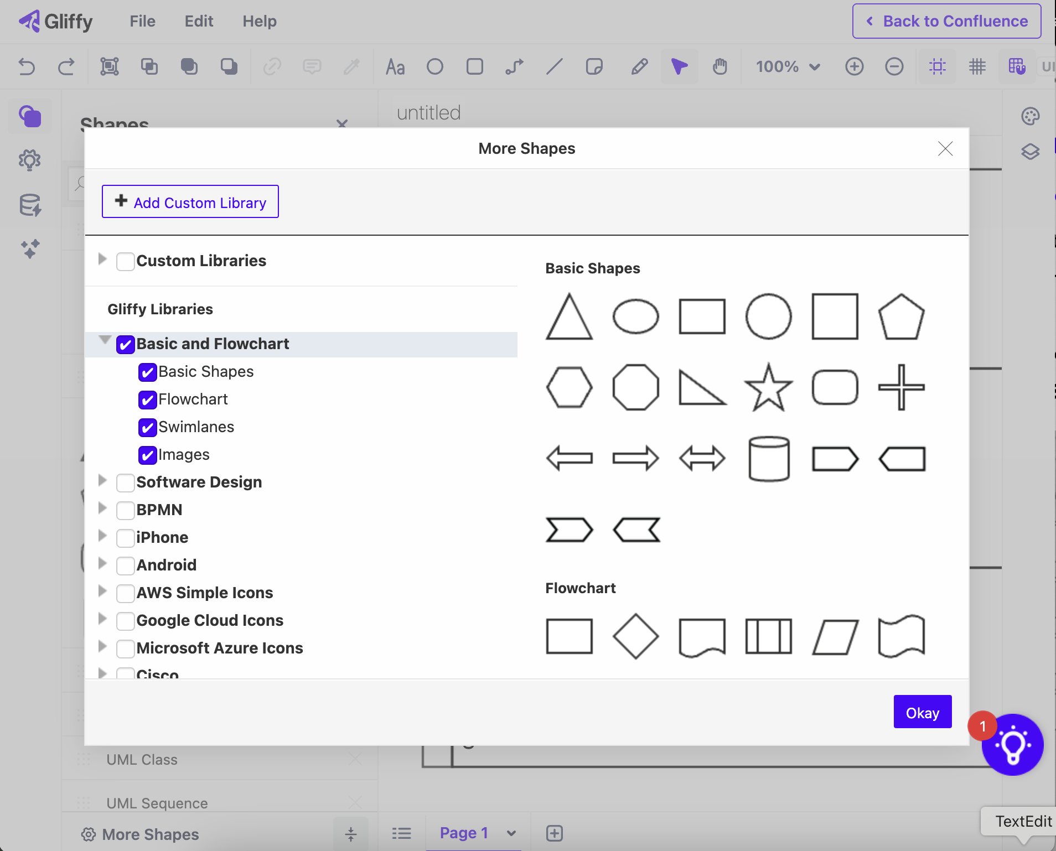Select the Connector line tool
This screenshot has height=851, width=1056.
[514, 66]
